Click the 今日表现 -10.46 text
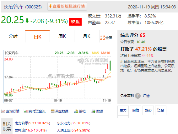Viewport: 178px width, 134px height. click(133, 42)
